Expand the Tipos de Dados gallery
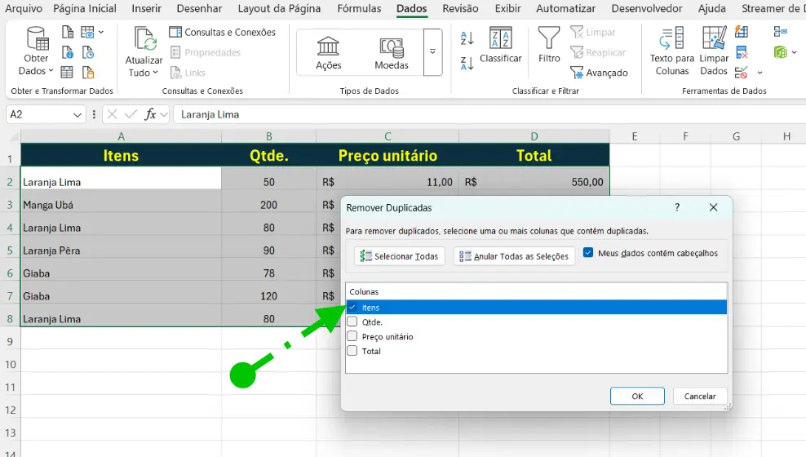Screen dimensions: 806x457 coord(433,52)
